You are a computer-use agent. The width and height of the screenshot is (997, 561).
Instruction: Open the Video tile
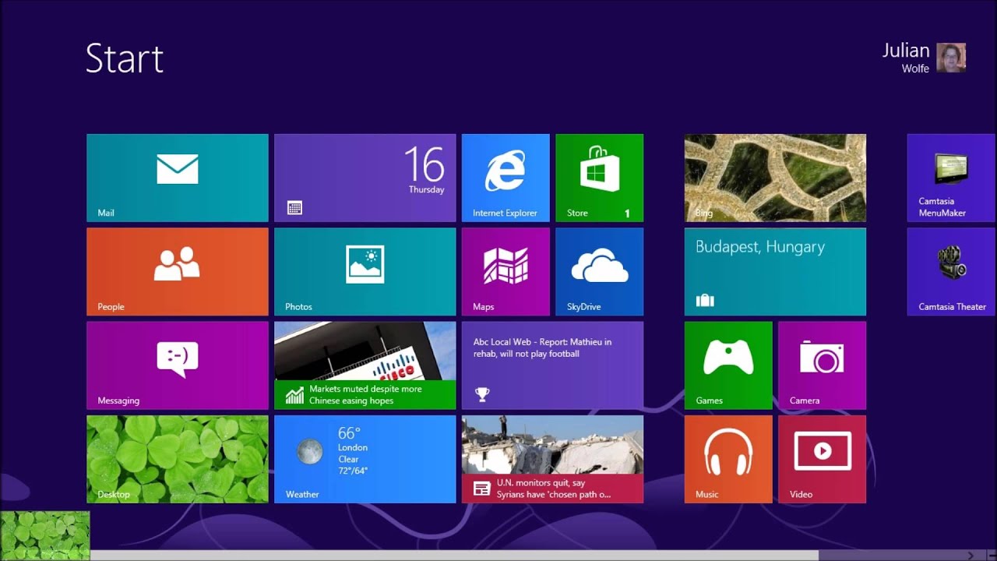point(822,459)
